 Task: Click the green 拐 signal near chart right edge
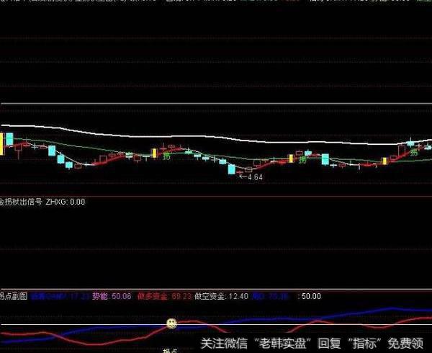point(413,153)
